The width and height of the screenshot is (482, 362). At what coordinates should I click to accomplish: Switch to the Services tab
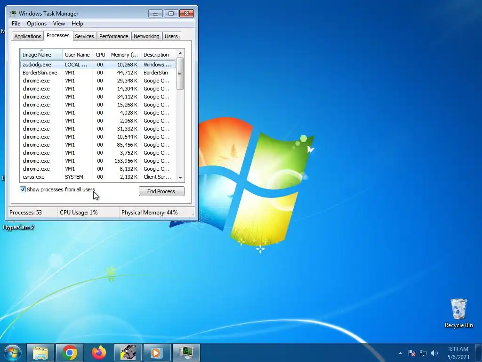[85, 36]
